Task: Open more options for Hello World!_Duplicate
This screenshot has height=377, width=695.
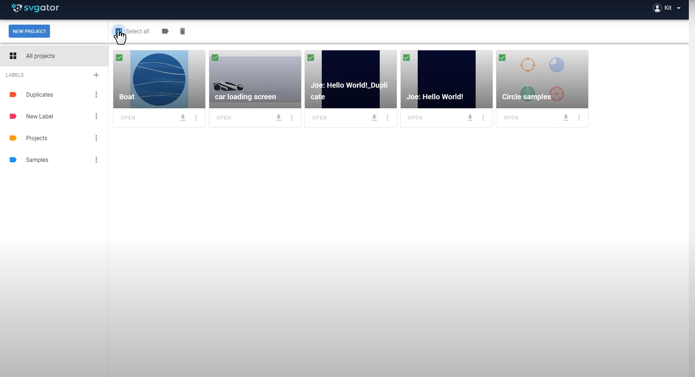Action: 388,118
